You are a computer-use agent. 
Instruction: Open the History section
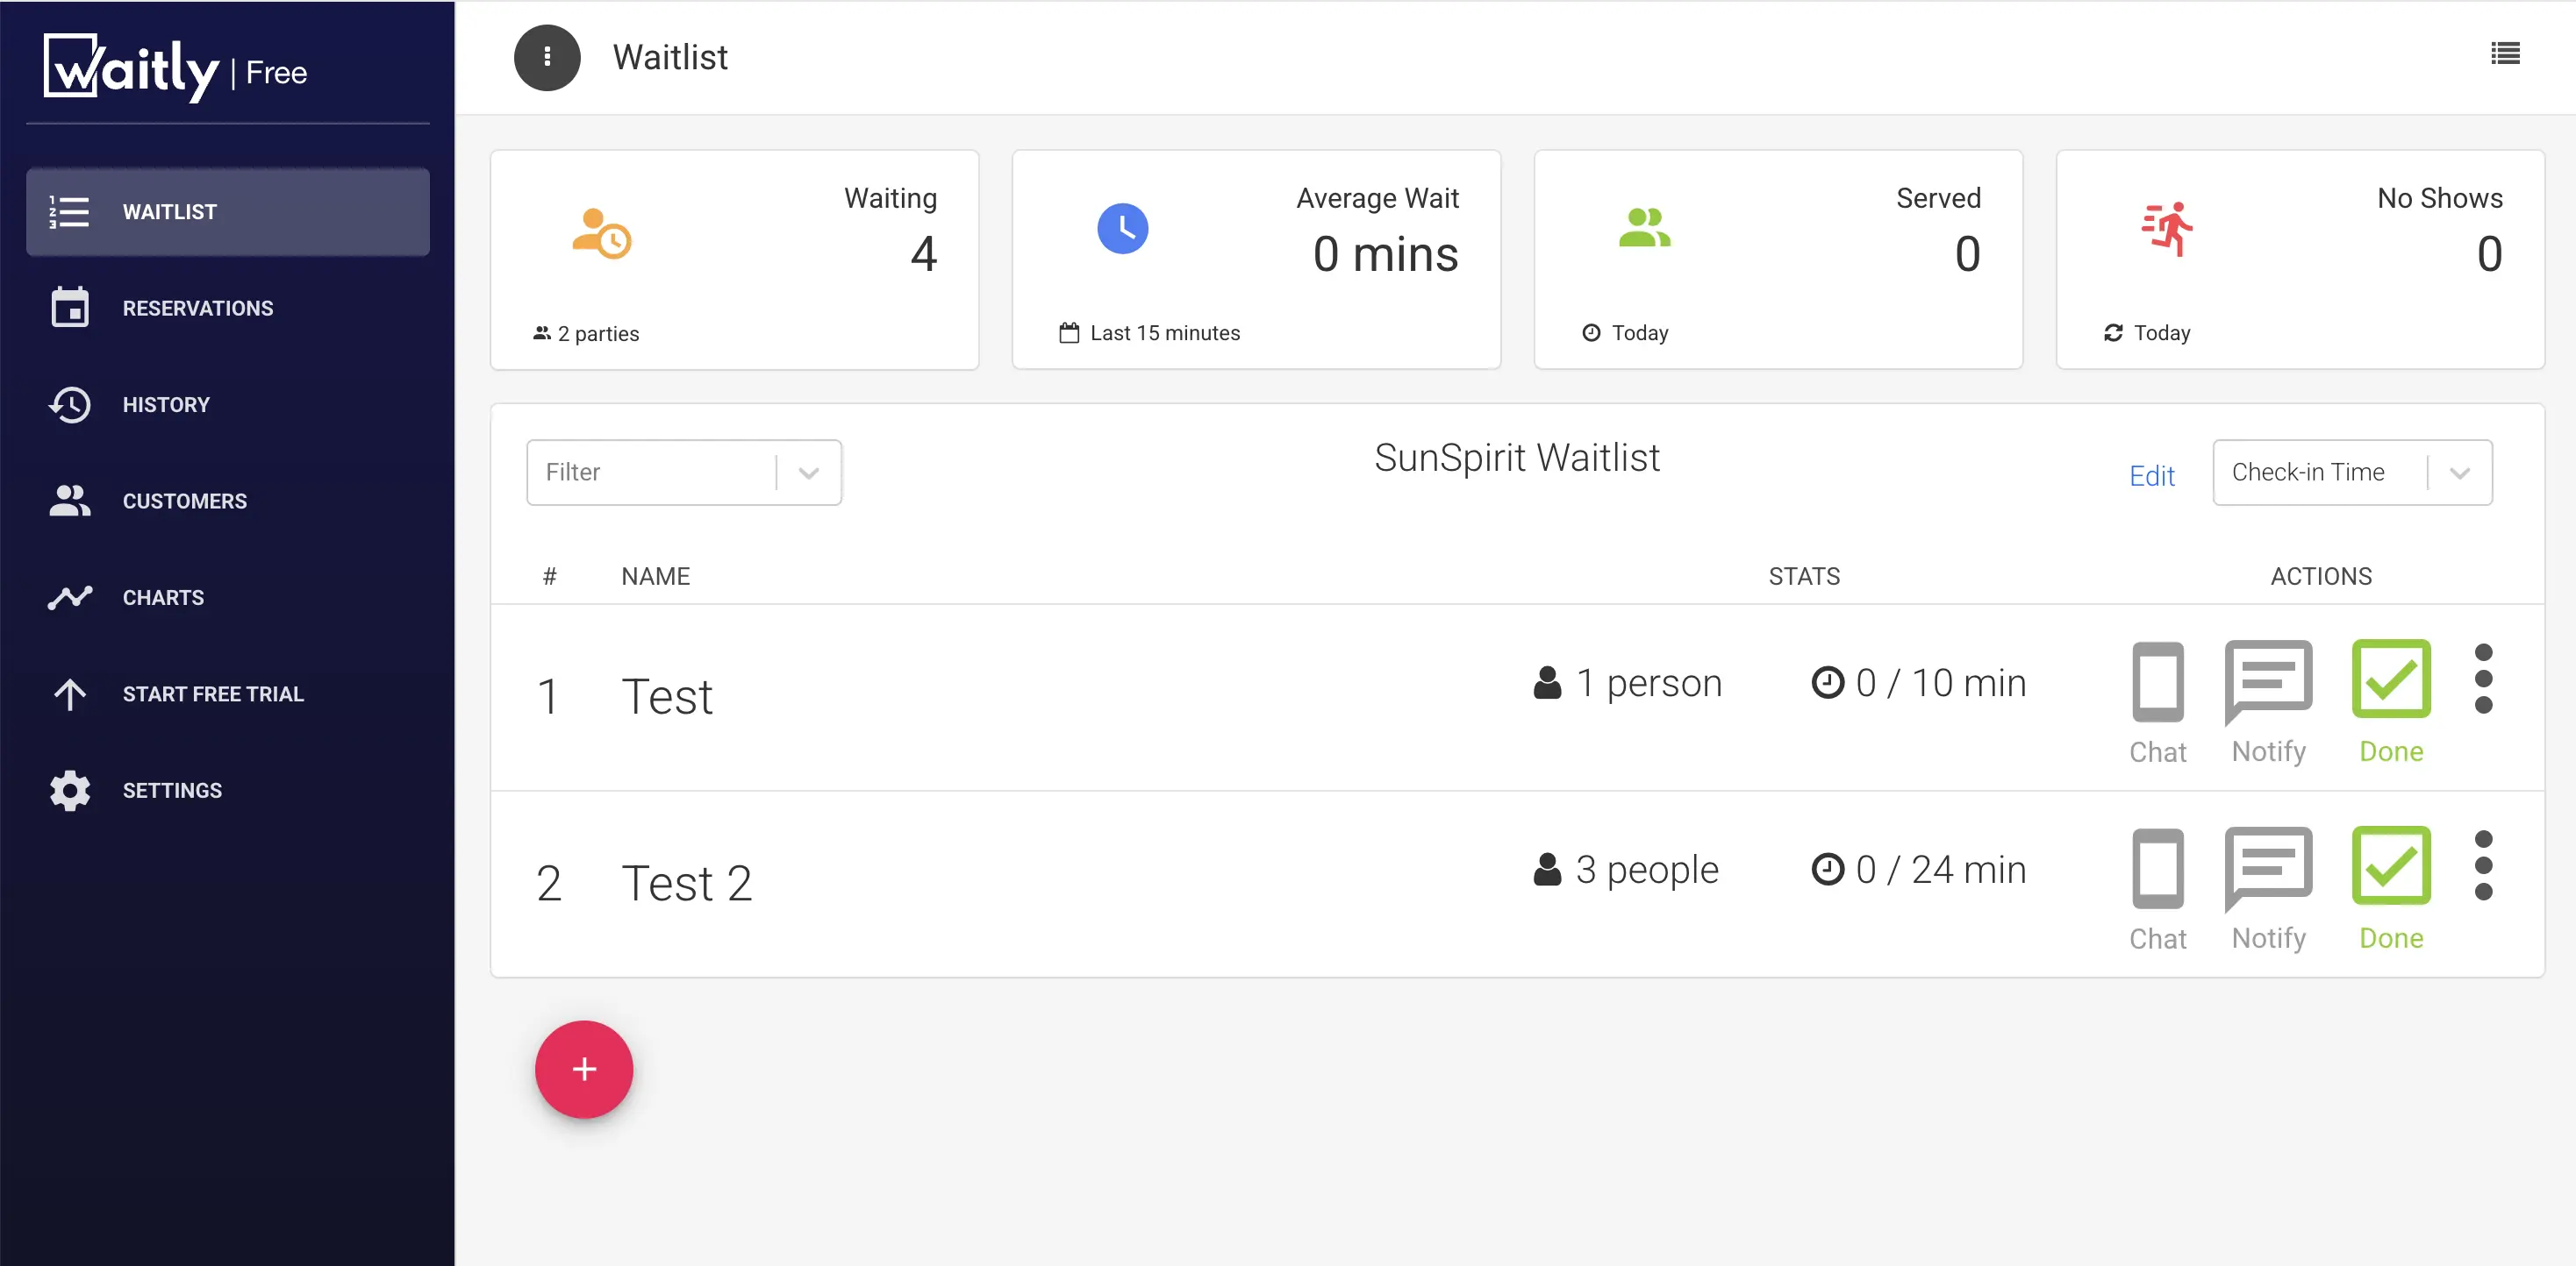click(228, 405)
